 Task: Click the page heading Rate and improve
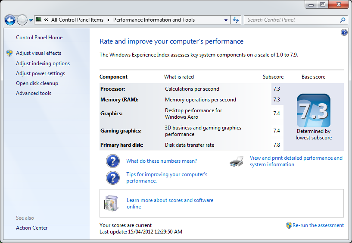pos(171,41)
